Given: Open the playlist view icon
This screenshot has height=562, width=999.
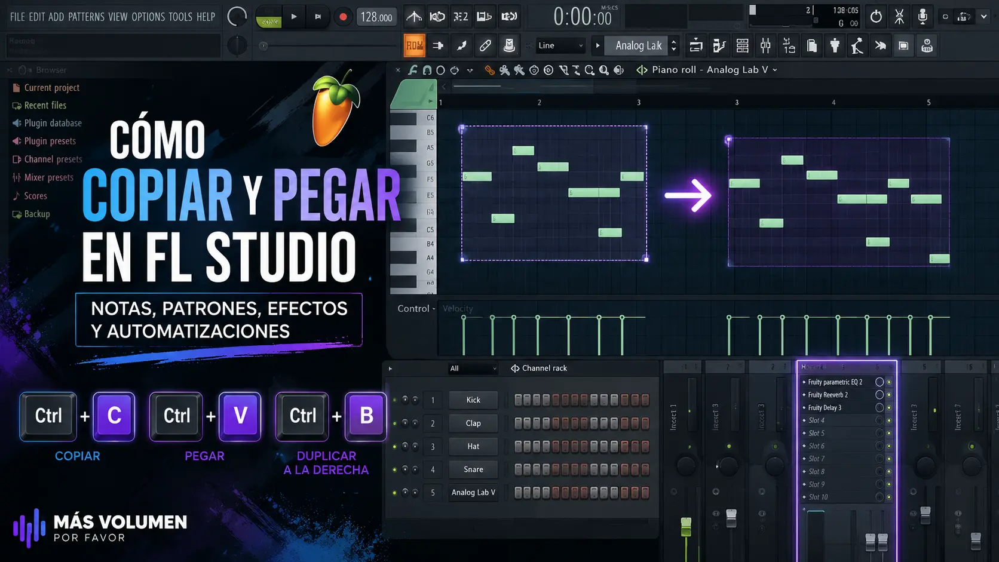Looking at the screenshot, I should (x=695, y=45).
